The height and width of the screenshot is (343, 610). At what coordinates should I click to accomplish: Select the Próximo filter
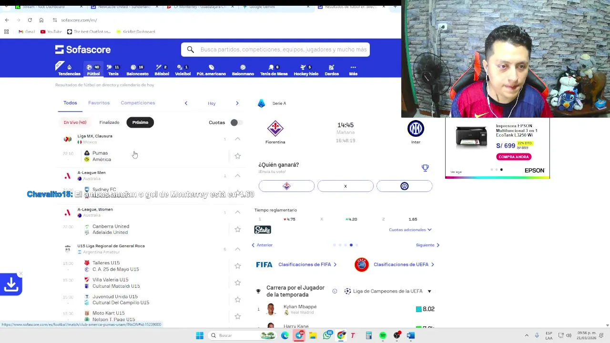140,122
